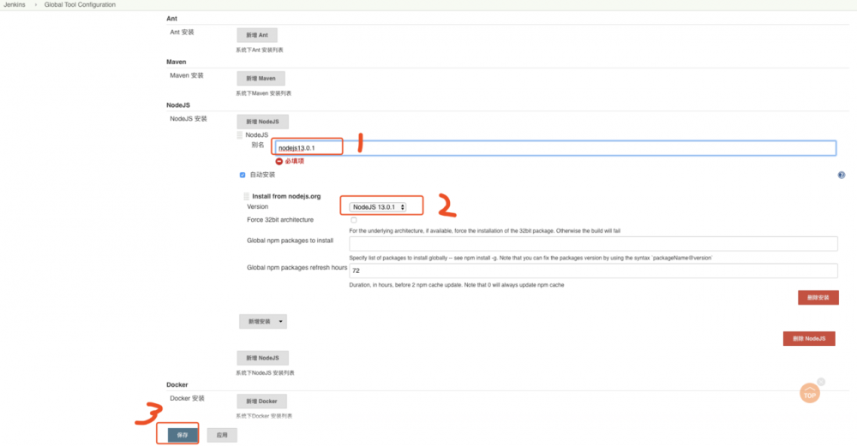Grab the NodeJS installation drag handle
This screenshot has height=446, width=857.
[239, 135]
